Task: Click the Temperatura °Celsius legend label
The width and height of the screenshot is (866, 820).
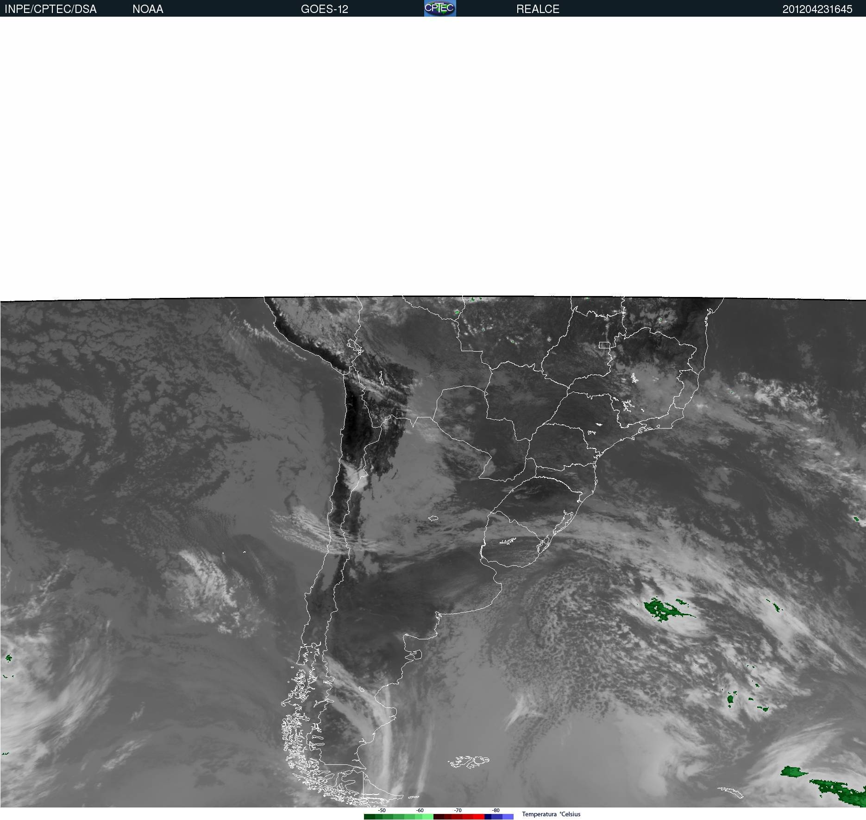Action: (551, 814)
